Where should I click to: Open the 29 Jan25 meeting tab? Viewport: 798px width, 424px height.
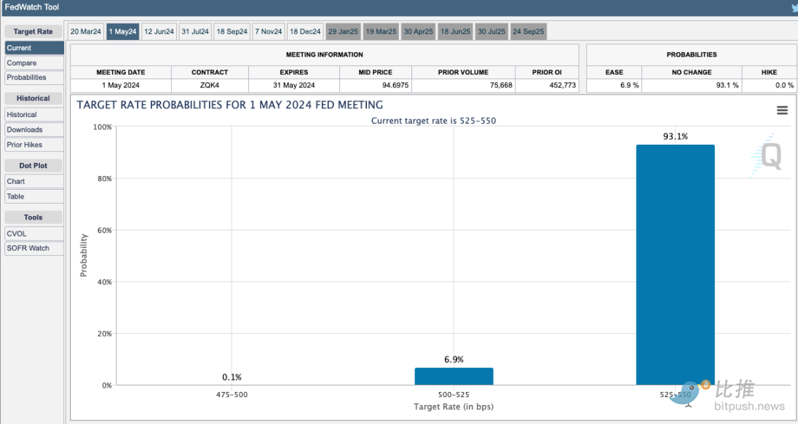click(342, 31)
